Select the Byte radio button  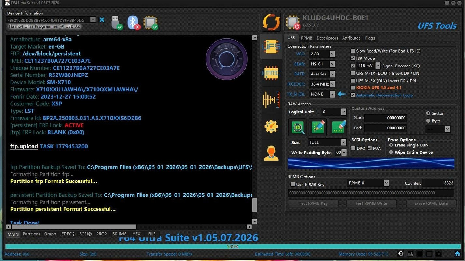428,121
